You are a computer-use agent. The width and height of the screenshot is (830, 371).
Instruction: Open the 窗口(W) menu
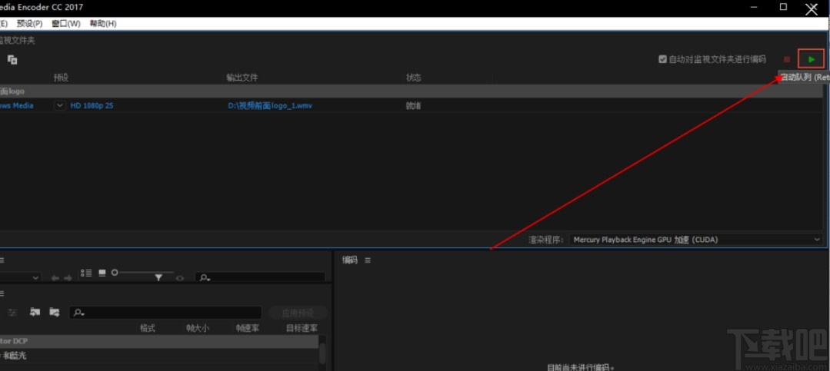tap(66, 24)
